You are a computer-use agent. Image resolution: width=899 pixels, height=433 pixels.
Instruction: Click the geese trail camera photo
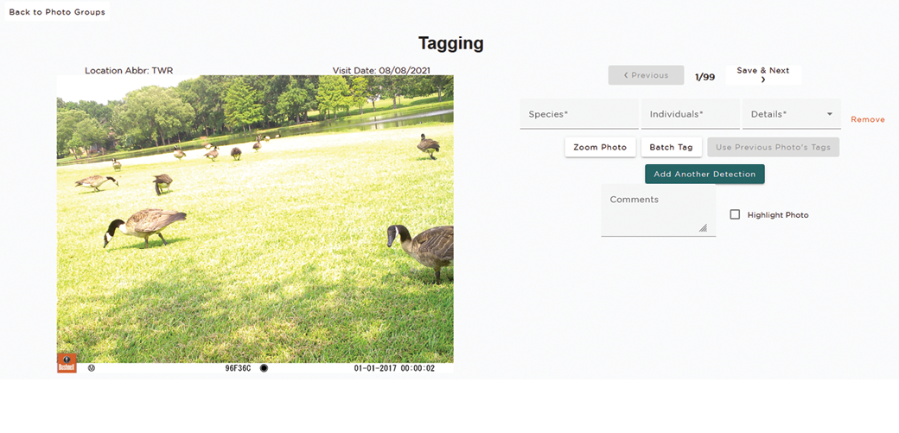pyautogui.click(x=255, y=216)
